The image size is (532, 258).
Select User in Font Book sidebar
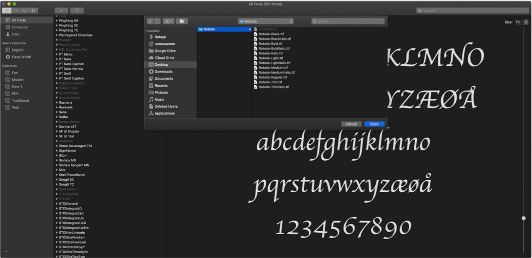16,34
